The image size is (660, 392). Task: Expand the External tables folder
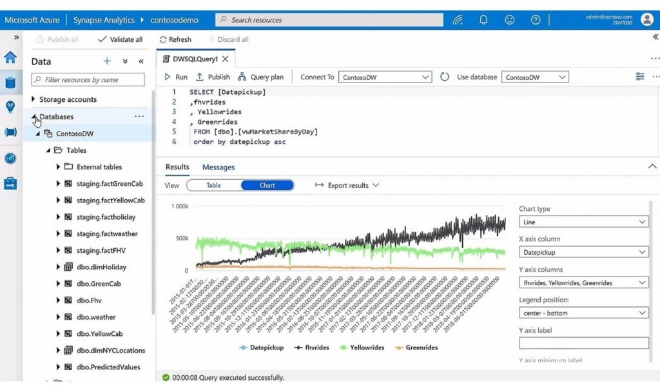(x=58, y=167)
